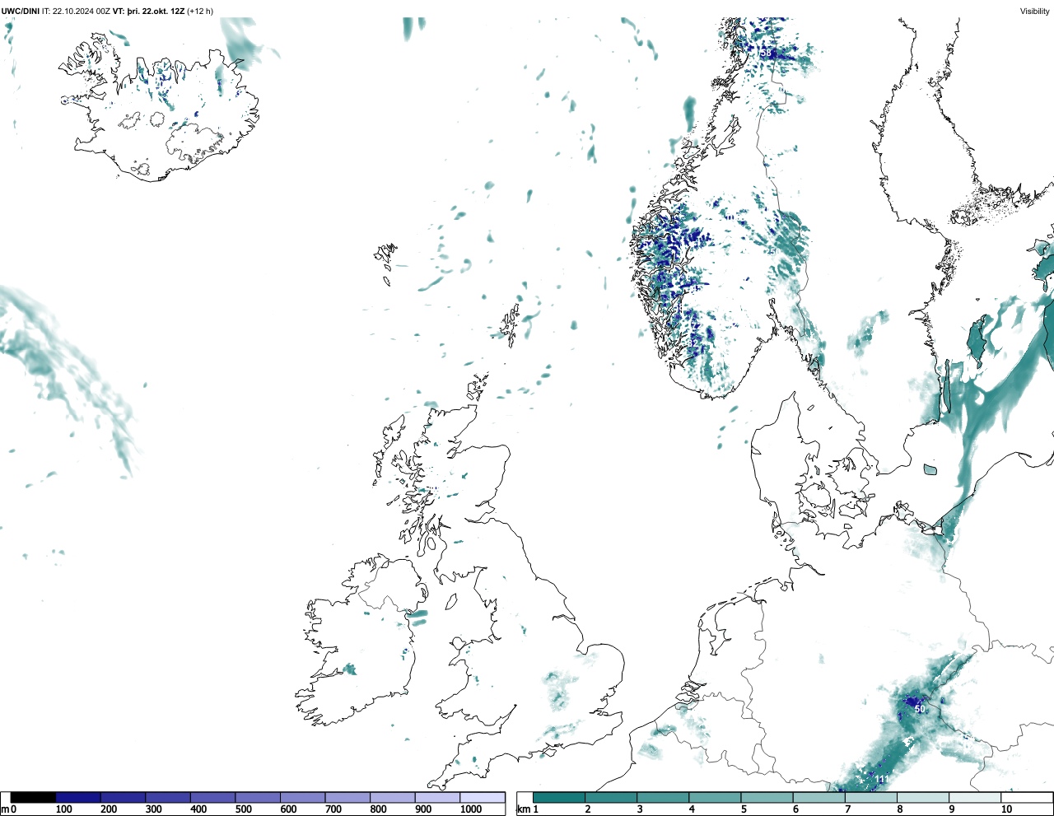The width and height of the screenshot is (1054, 816).
Task: Click the '500' tick label on meter scale
Action: click(243, 809)
